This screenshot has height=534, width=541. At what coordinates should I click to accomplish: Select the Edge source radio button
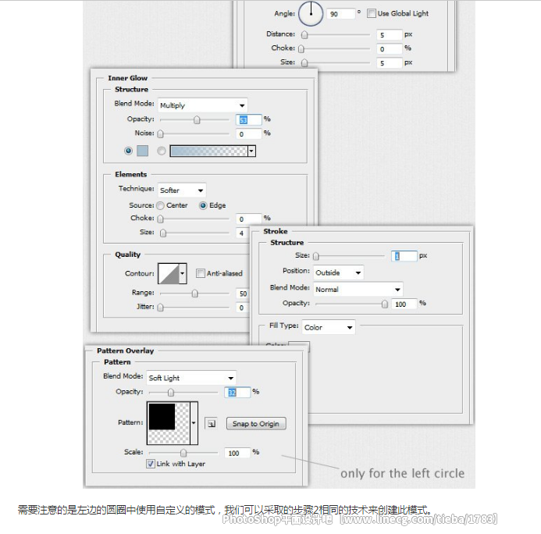[203, 205]
